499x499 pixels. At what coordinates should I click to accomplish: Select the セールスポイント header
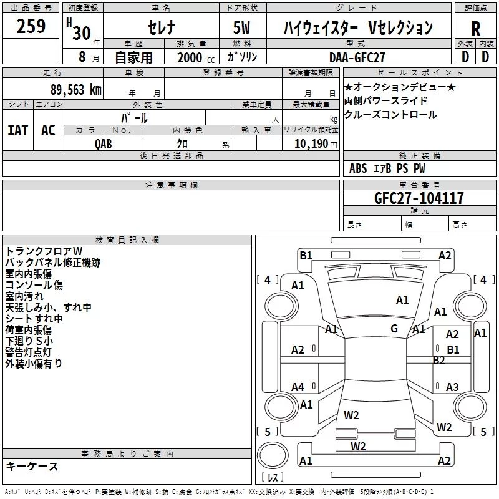420,72
